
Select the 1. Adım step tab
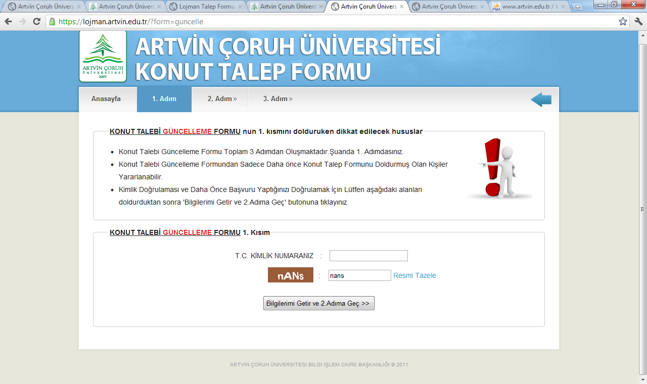tap(164, 99)
